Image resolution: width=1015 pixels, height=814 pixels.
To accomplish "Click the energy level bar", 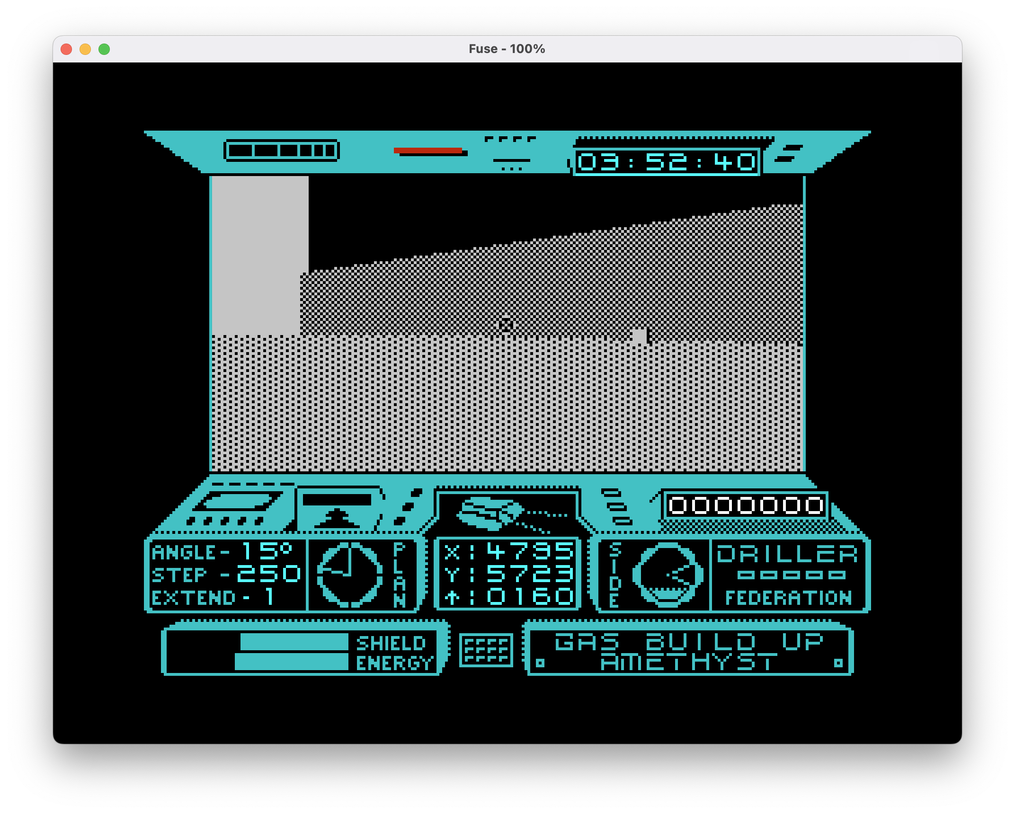I will 291,662.
